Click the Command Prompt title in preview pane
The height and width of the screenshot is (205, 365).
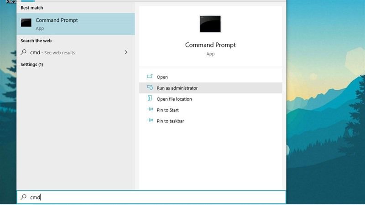[210, 45]
